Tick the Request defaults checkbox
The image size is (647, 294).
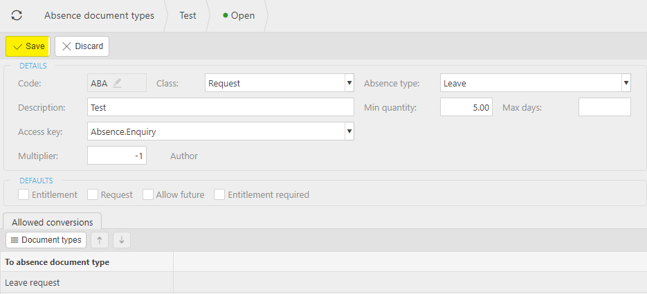[93, 194]
